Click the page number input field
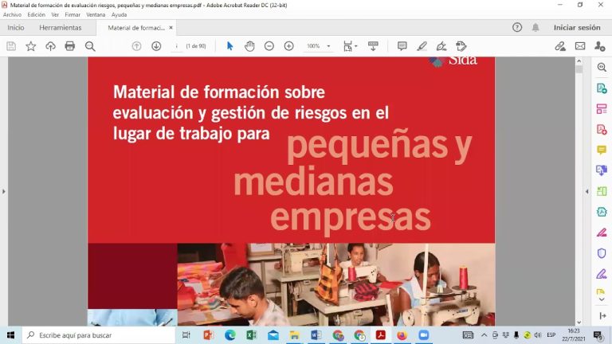 tap(177, 46)
